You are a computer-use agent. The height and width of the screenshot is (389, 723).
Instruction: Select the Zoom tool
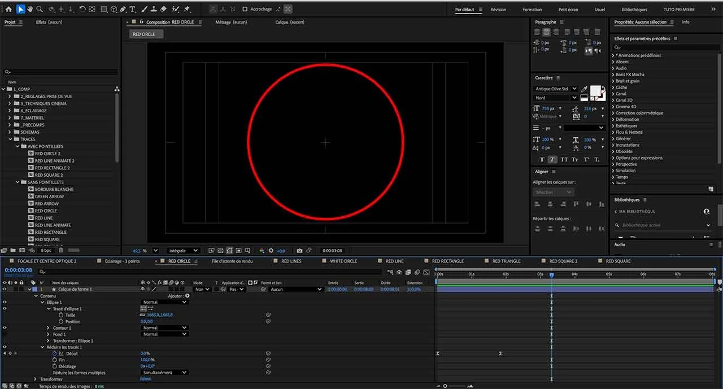coord(40,9)
